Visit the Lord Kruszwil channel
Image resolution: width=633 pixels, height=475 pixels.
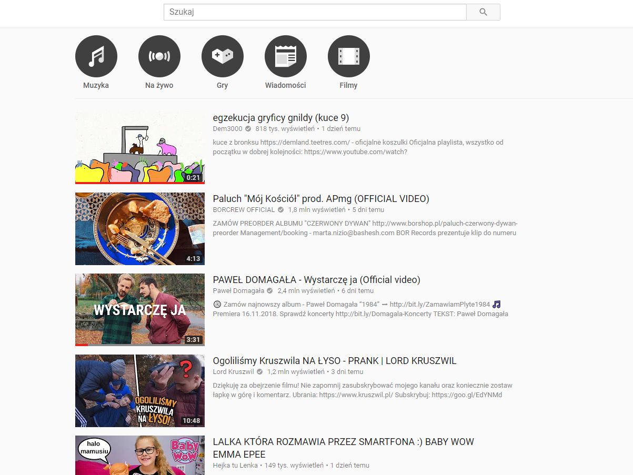233,372
